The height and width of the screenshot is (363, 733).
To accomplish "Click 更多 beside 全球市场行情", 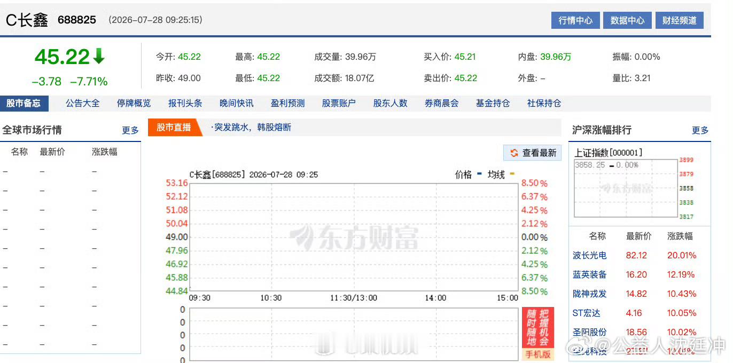I will [x=130, y=130].
